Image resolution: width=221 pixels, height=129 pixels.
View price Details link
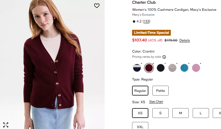coord(185,40)
